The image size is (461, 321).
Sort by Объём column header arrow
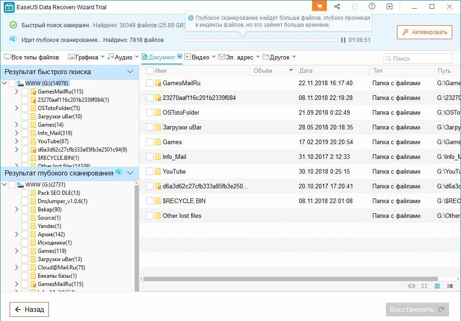pos(291,70)
